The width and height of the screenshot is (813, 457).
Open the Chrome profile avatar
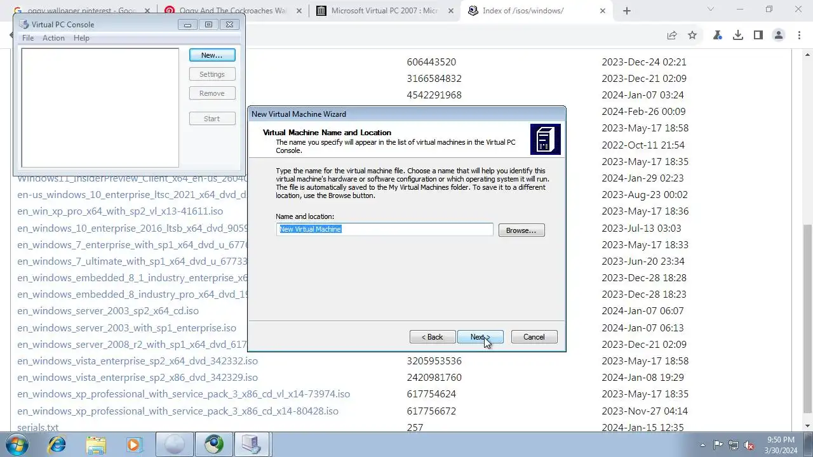pos(779,36)
